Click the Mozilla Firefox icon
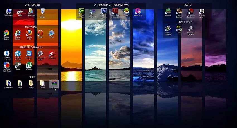The image size is (237, 128). point(29,33)
